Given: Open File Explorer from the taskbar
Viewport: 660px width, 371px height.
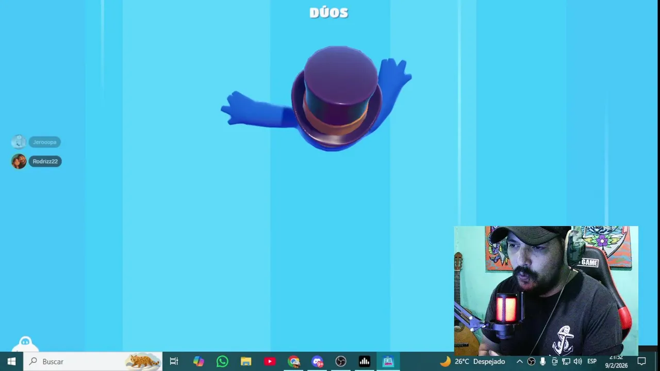Looking at the screenshot, I should tap(246, 361).
